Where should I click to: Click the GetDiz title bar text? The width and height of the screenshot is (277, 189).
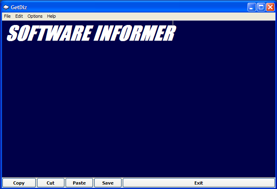19,7
